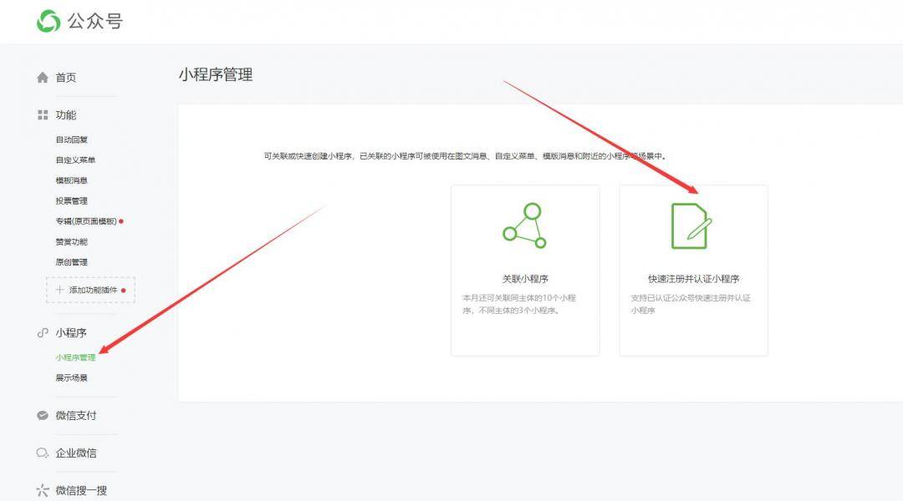
Task: Go to 模板消息 in the sidebar
Action: [x=71, y=180]
